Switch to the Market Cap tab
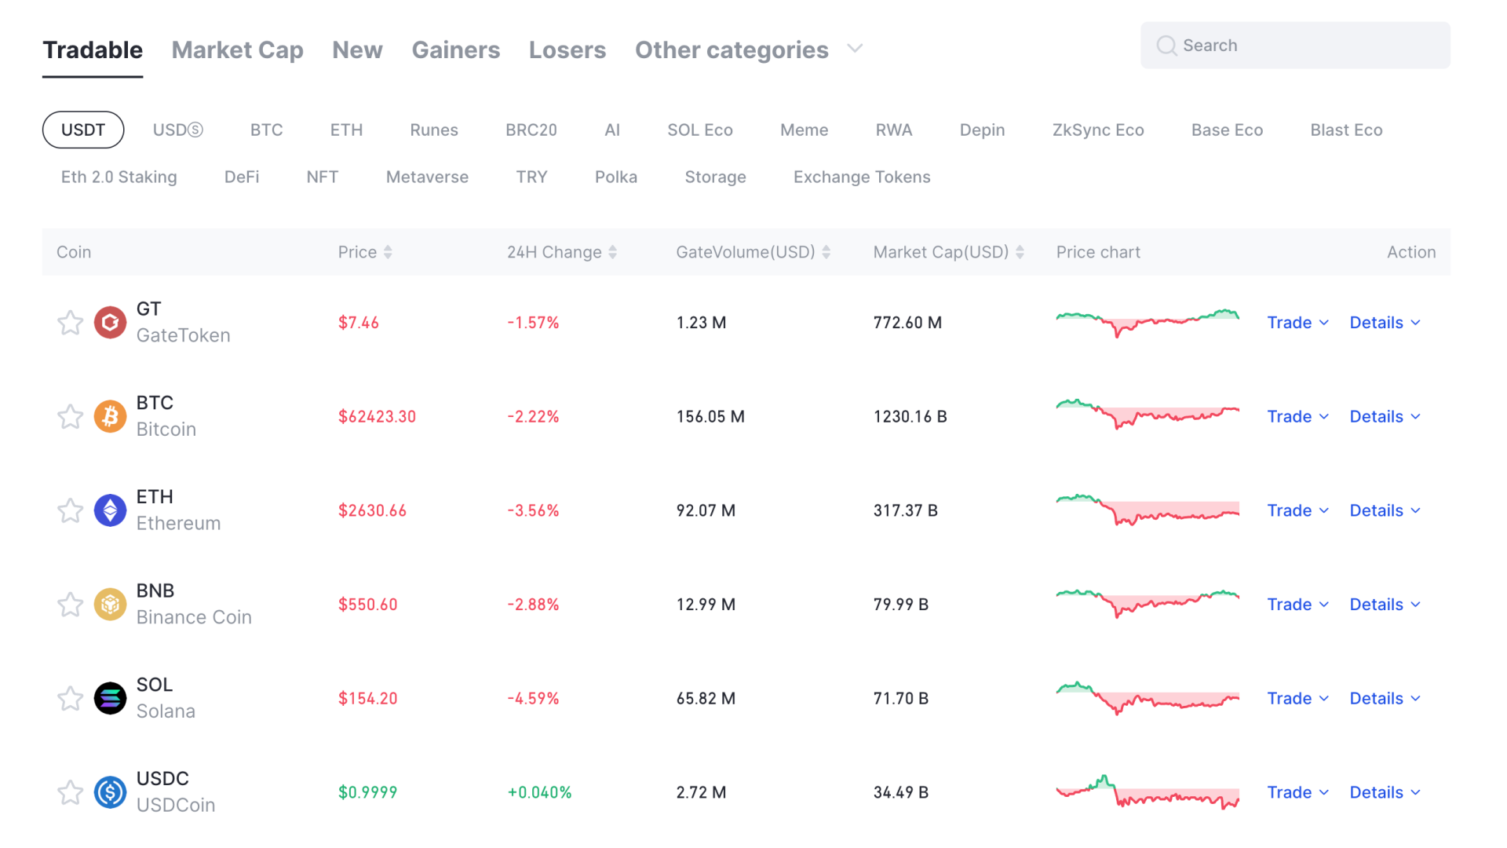Screen dimensions: 1507x848 [237, 49]
